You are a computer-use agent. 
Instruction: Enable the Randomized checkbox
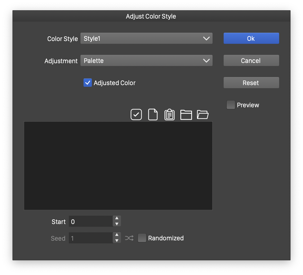pyautogui.click(x=142, y=238)
